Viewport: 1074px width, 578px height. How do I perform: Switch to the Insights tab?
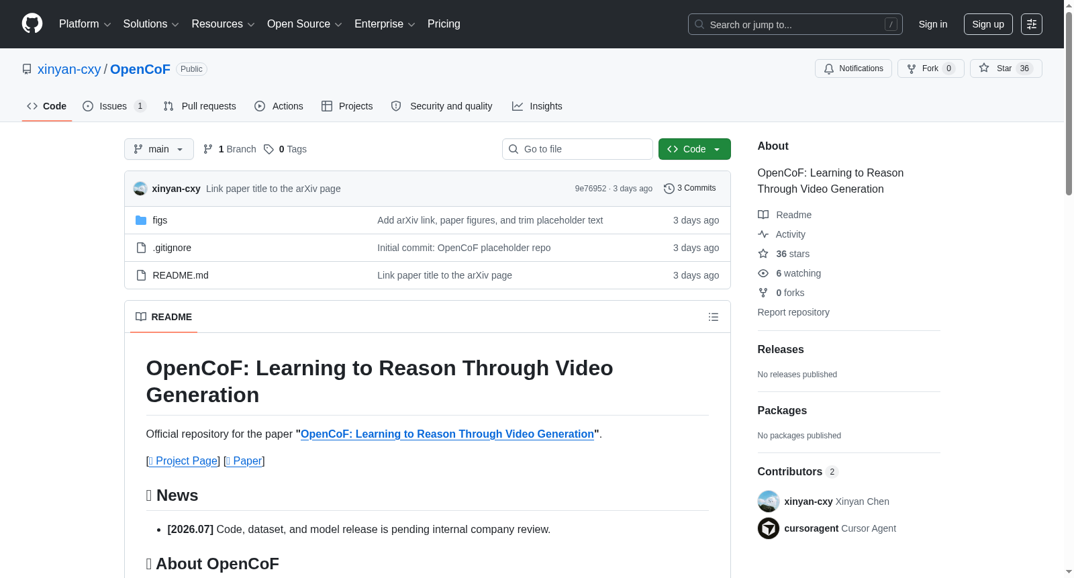[x=537, y=106]
